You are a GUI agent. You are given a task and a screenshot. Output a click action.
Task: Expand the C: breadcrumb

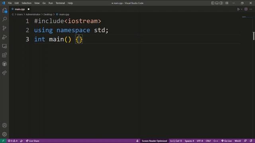coord(13,14)
